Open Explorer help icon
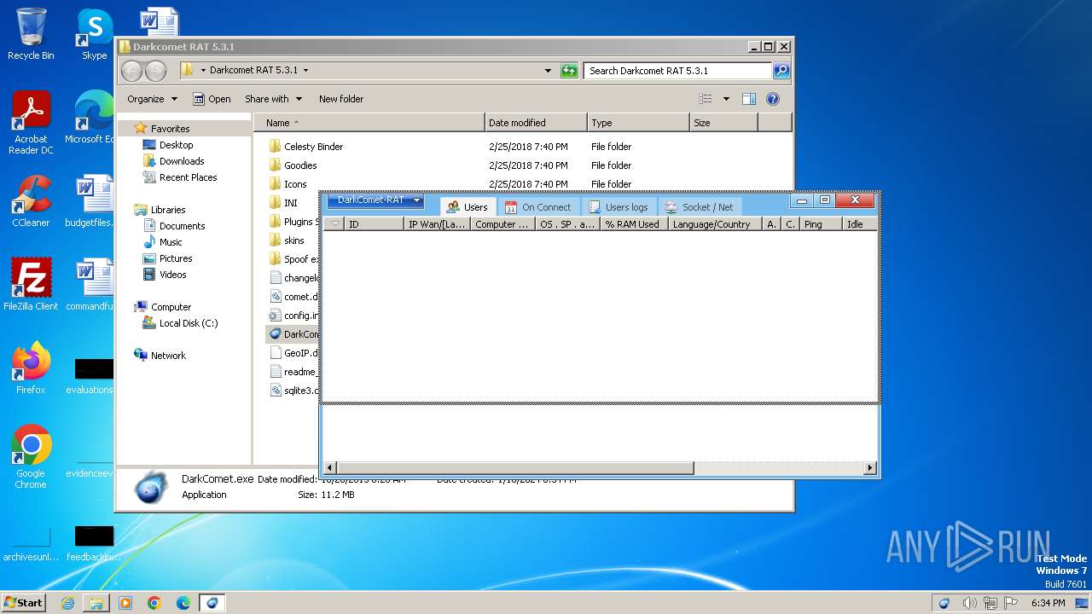Screen dimensions: 1092x614 click(773, 99)
